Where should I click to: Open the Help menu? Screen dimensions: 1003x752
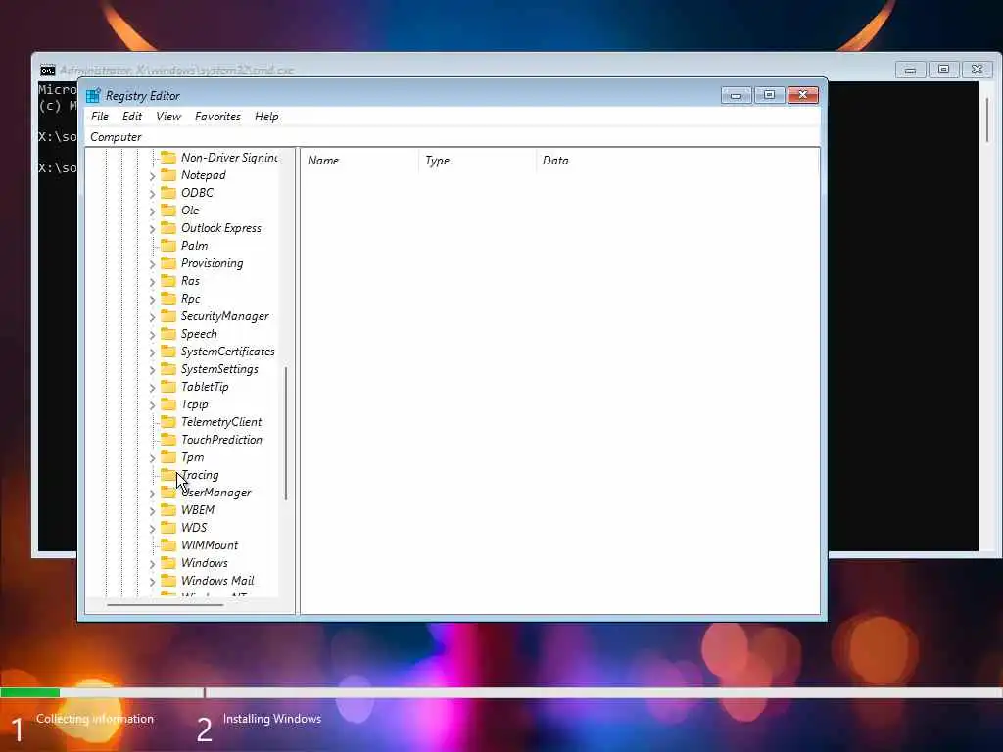click(266, 117)
